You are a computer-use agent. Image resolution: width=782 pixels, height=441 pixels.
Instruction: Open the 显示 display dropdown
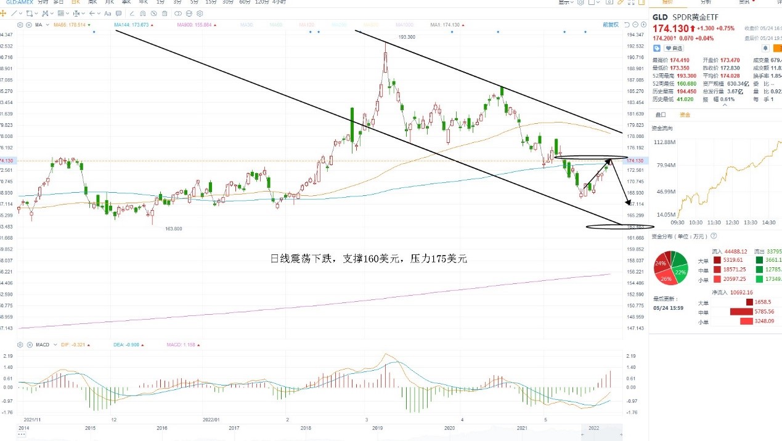pyautogui.click(x=566, y=2)
